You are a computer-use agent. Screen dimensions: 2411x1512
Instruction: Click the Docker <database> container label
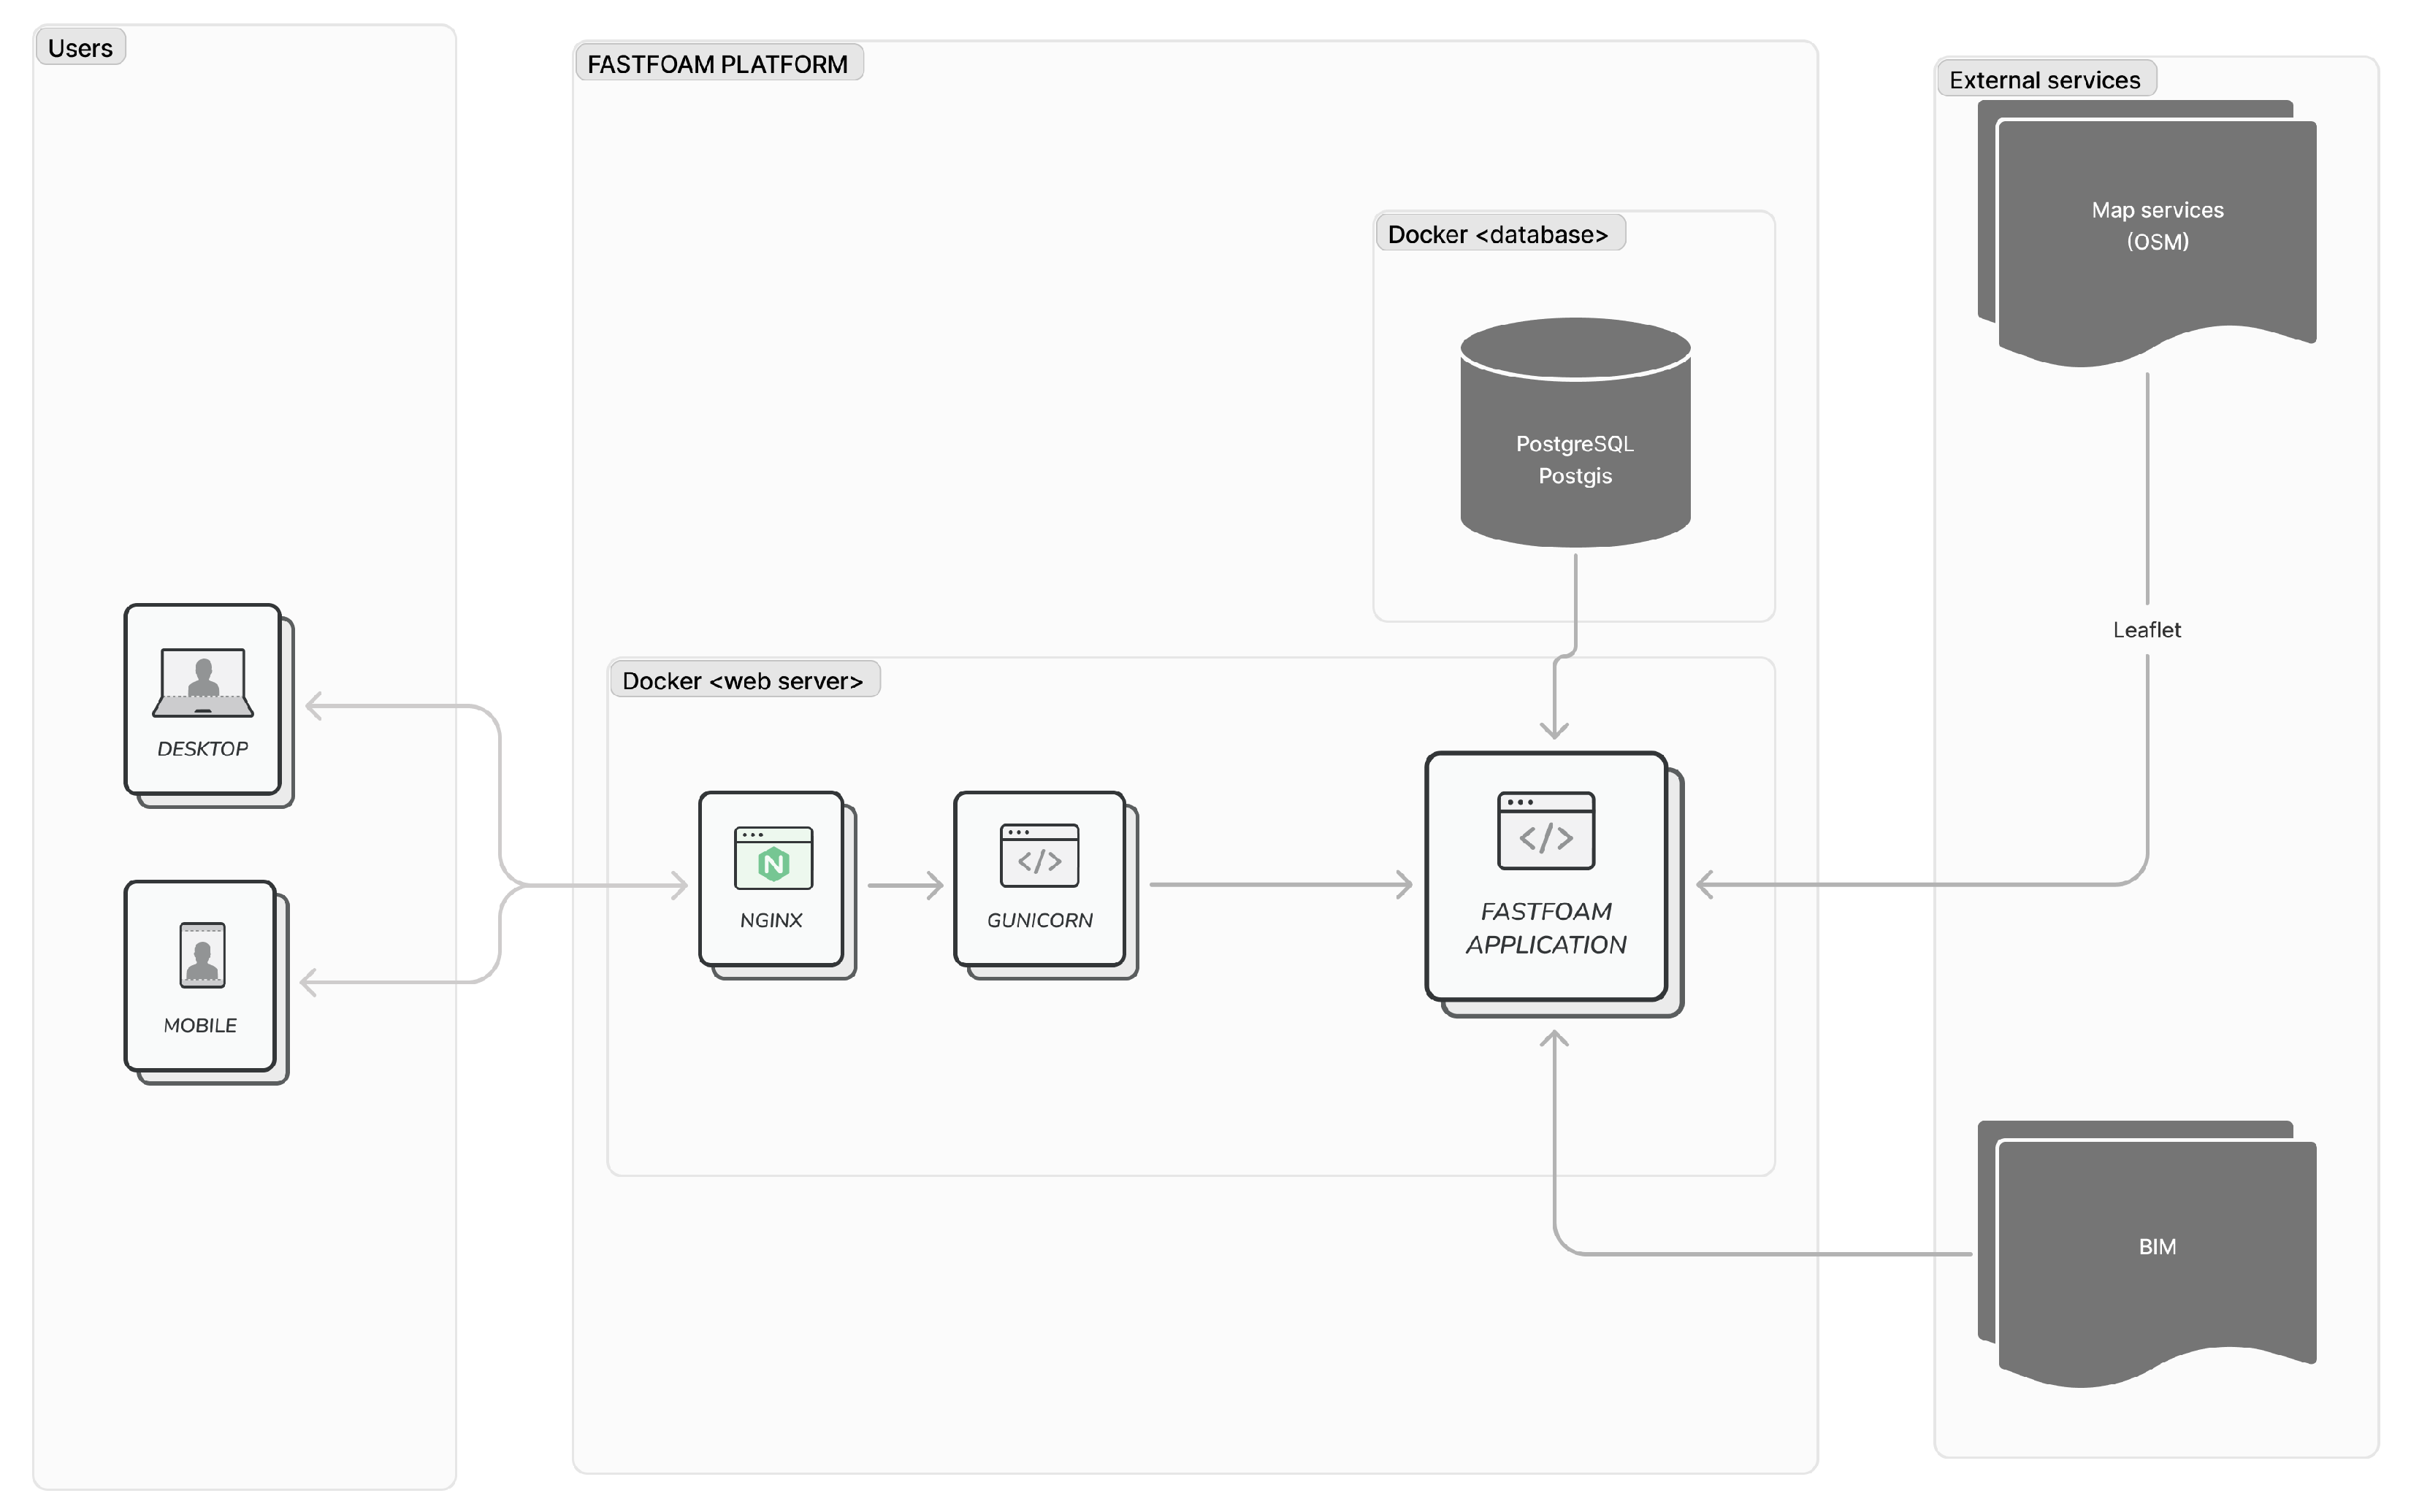coord(1499,234)
